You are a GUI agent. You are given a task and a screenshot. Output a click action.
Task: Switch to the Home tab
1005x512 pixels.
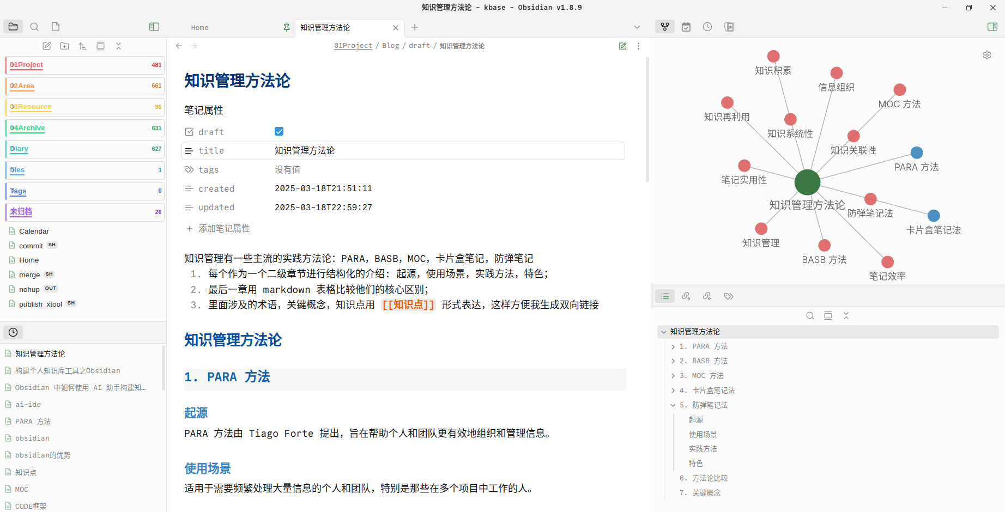200,27
